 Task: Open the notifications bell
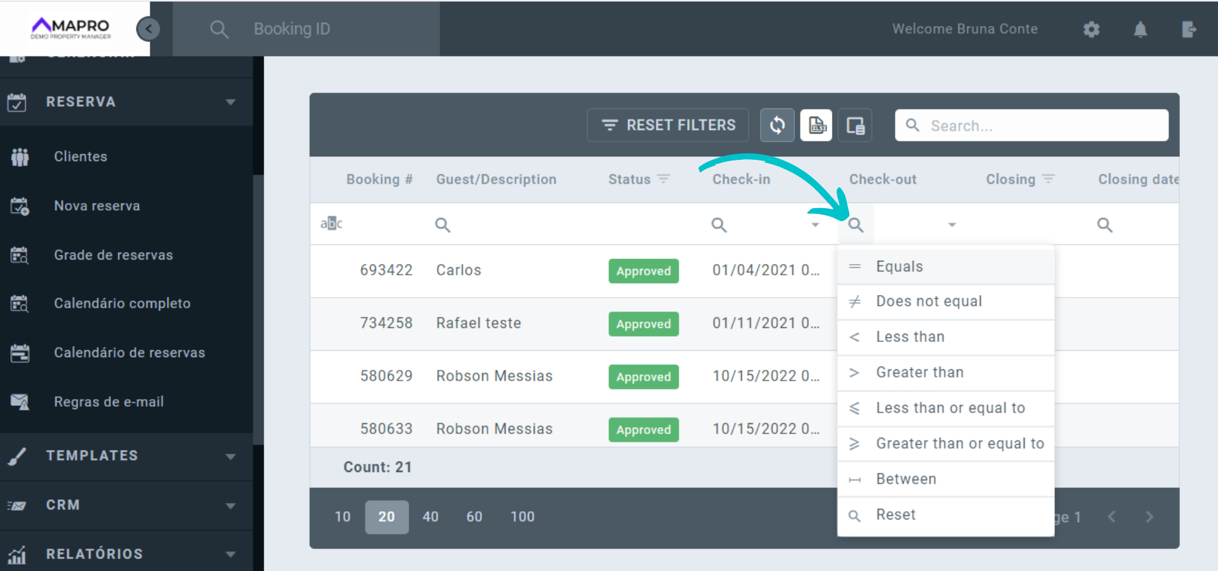point(1140,29)
